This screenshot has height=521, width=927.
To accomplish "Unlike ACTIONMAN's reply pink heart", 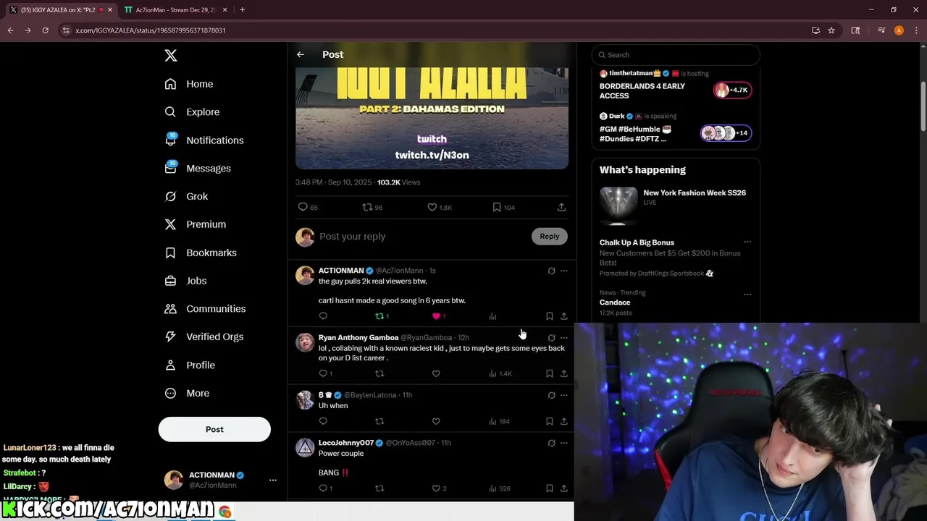I will tap(437, 316).
